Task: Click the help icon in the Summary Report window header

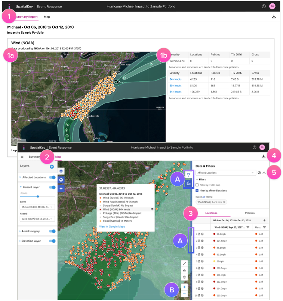Action: (264, 6)
